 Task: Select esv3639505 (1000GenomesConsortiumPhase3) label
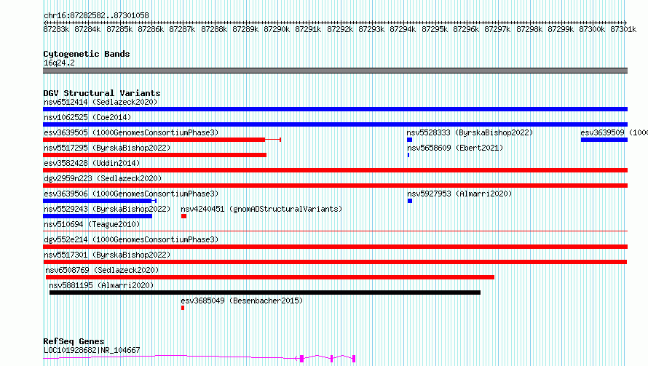point(131,132)
